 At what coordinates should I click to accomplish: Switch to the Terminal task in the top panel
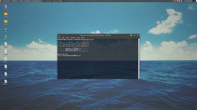(54, 1)
